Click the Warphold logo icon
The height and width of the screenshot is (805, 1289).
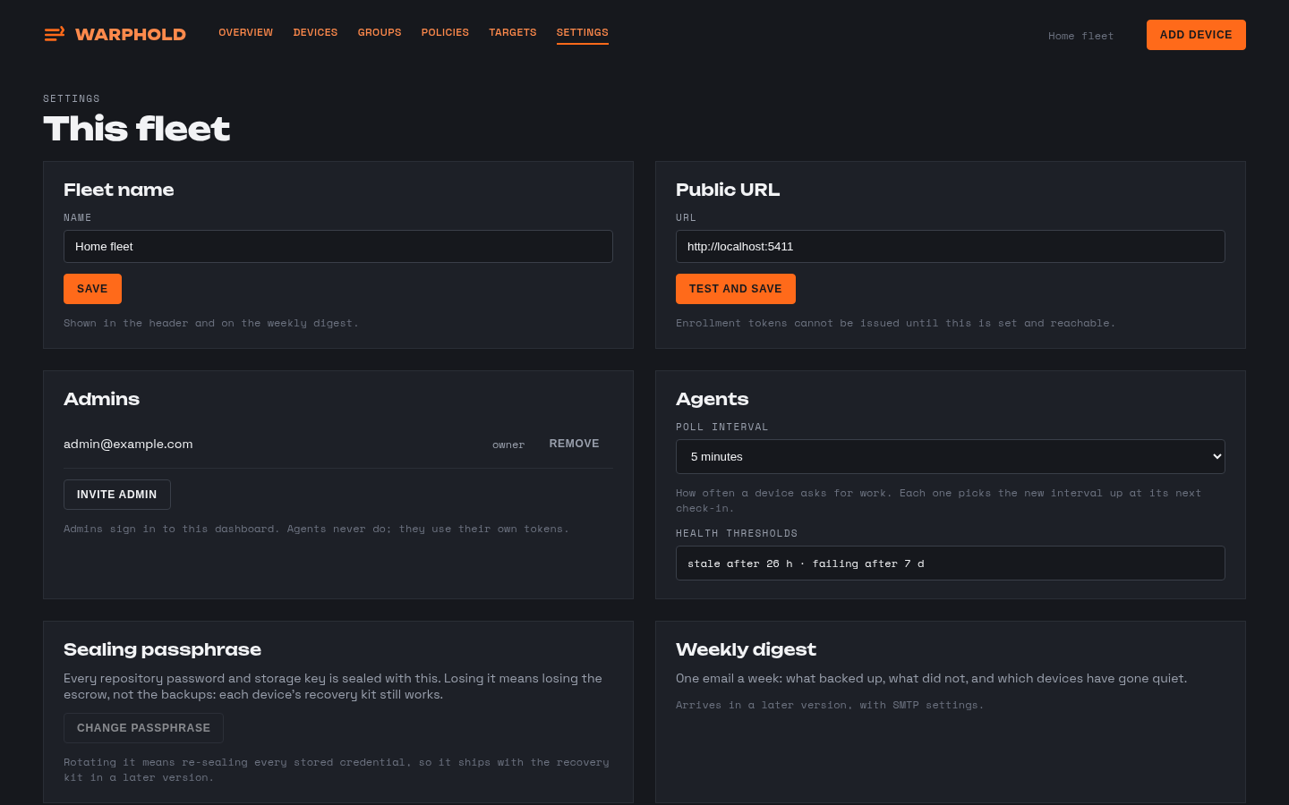tap(55, 34)
